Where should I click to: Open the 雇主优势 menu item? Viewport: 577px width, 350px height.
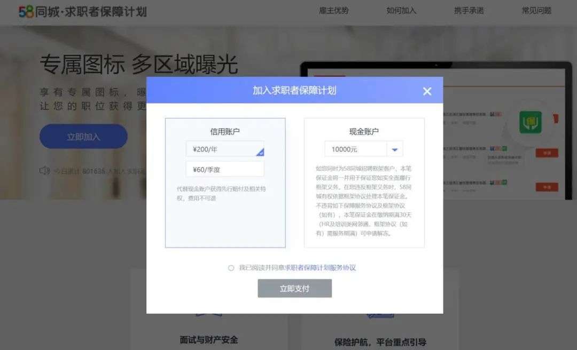coord(333,11)
